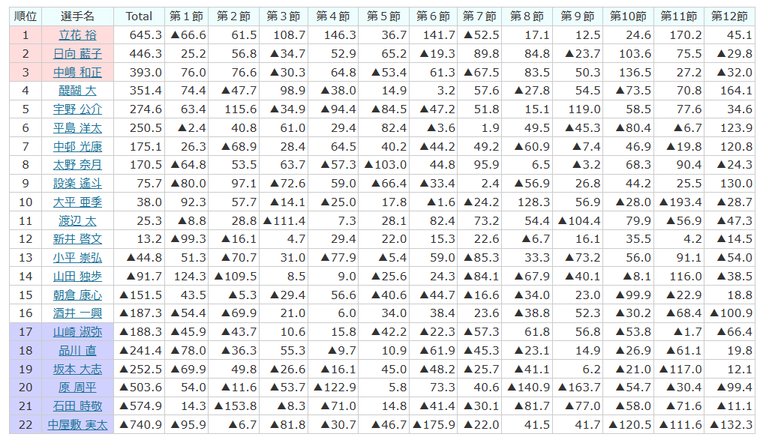The height and width of the screenshot is (437, 760).
Task: Click the 順位 column header
Action: coord(26,16)
